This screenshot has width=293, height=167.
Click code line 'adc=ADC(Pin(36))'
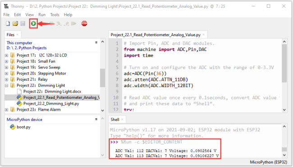(x=145, y=74)
